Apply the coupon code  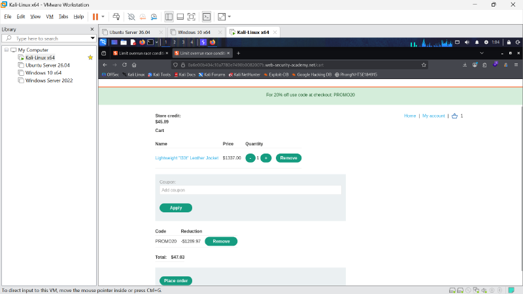tap(176, 208)
